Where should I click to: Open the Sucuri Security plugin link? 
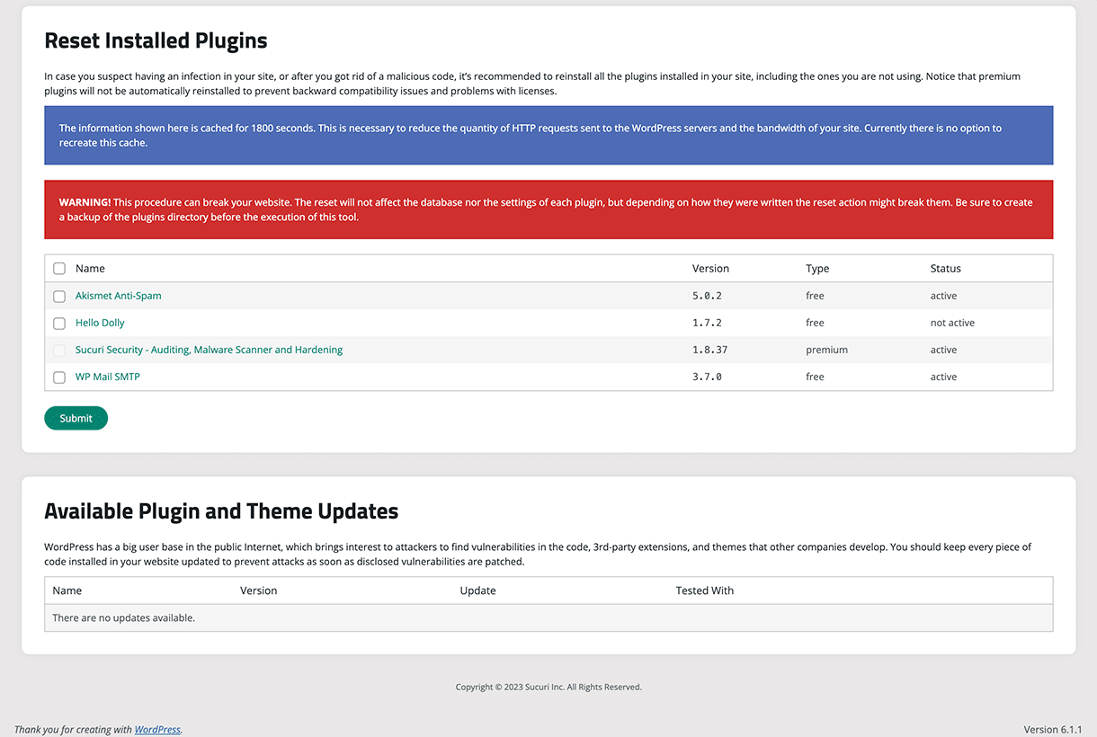pos(209,350)
